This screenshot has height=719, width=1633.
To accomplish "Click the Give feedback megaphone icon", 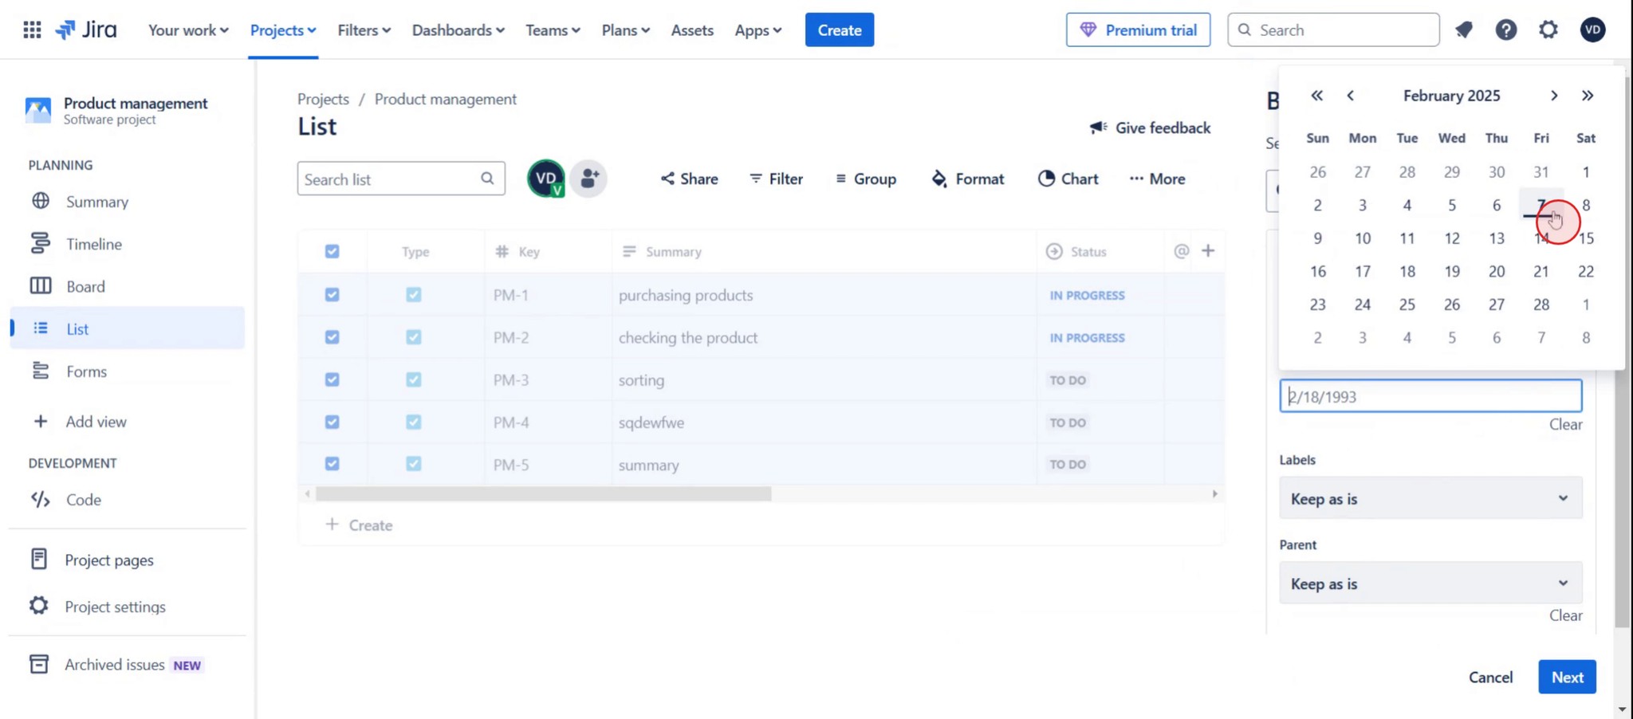I will click(1098, 127).
